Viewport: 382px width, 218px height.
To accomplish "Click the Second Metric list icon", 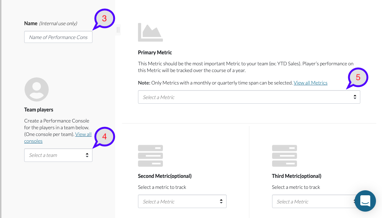I will click(x=150, y=156).
